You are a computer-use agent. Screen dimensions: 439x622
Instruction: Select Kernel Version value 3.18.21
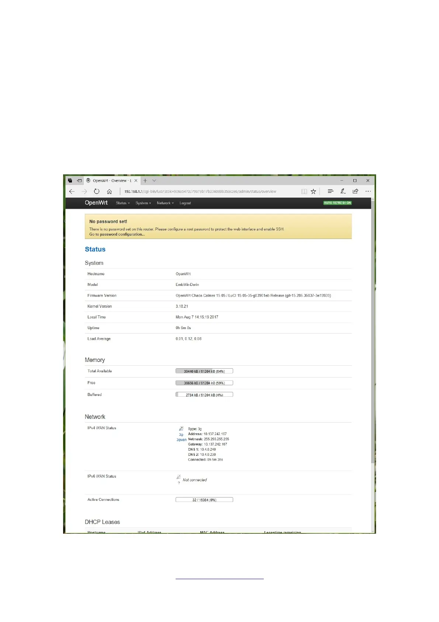182,307
